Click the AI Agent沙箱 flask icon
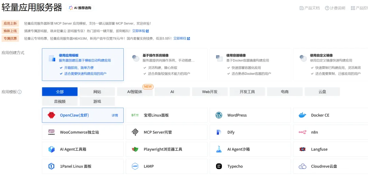 point(219,149)
